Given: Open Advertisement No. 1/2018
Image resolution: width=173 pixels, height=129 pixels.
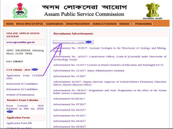Looking at the screenshot, I should (x=69, y=42).
